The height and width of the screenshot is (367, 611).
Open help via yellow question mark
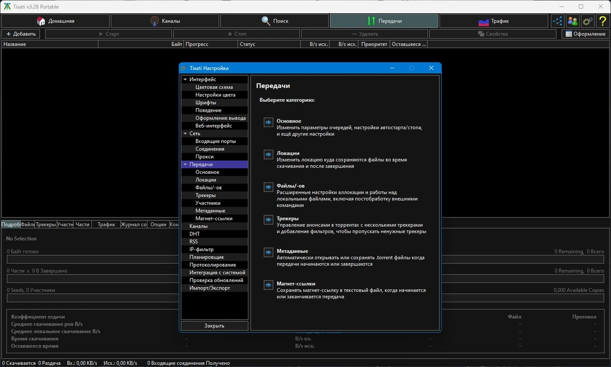[x=602, y=21]
